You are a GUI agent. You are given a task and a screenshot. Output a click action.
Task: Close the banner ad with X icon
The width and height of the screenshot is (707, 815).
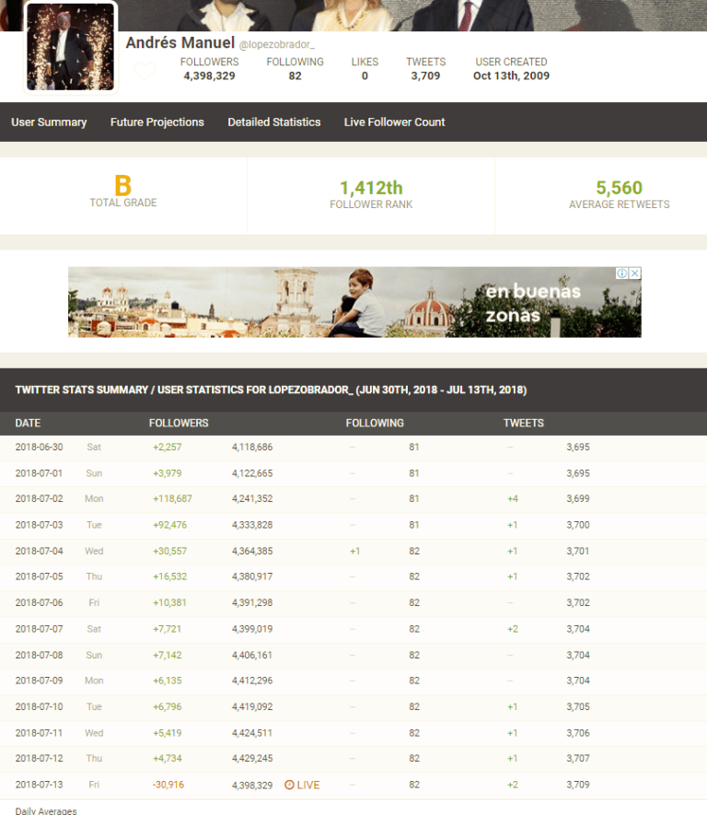(634, 274)
